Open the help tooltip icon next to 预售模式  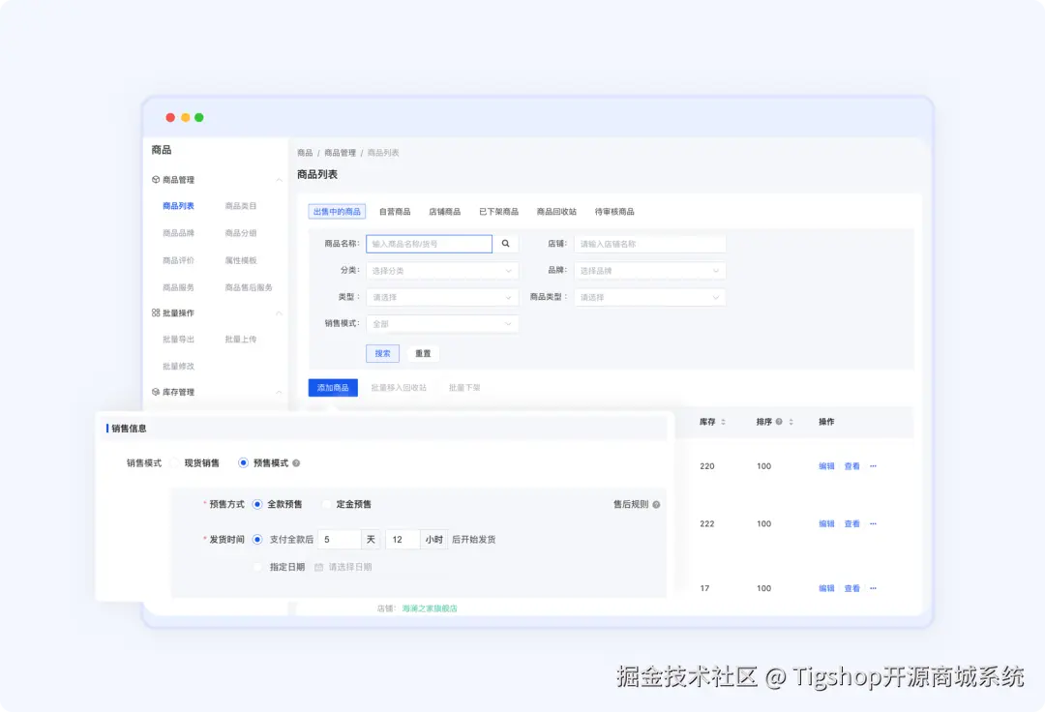pos(295,462)
